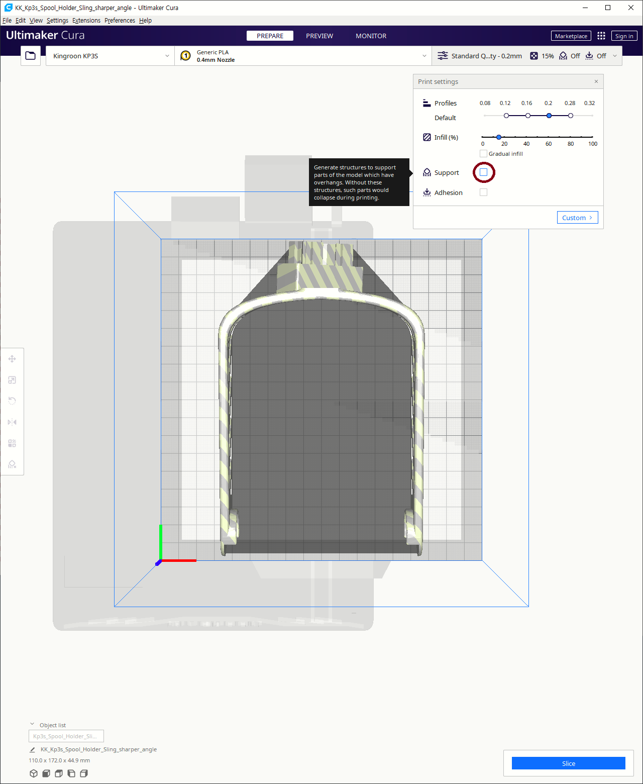Select the Move tool in left toolbar
This screenshot has width=643, height=784.
click(x=12, y=359)
